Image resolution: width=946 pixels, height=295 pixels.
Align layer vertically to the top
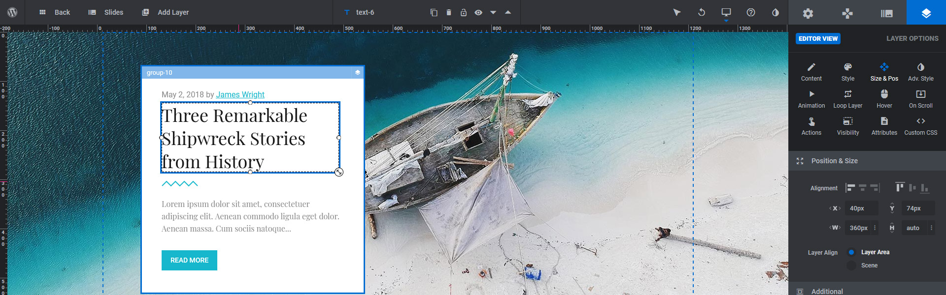coord(900,187)
